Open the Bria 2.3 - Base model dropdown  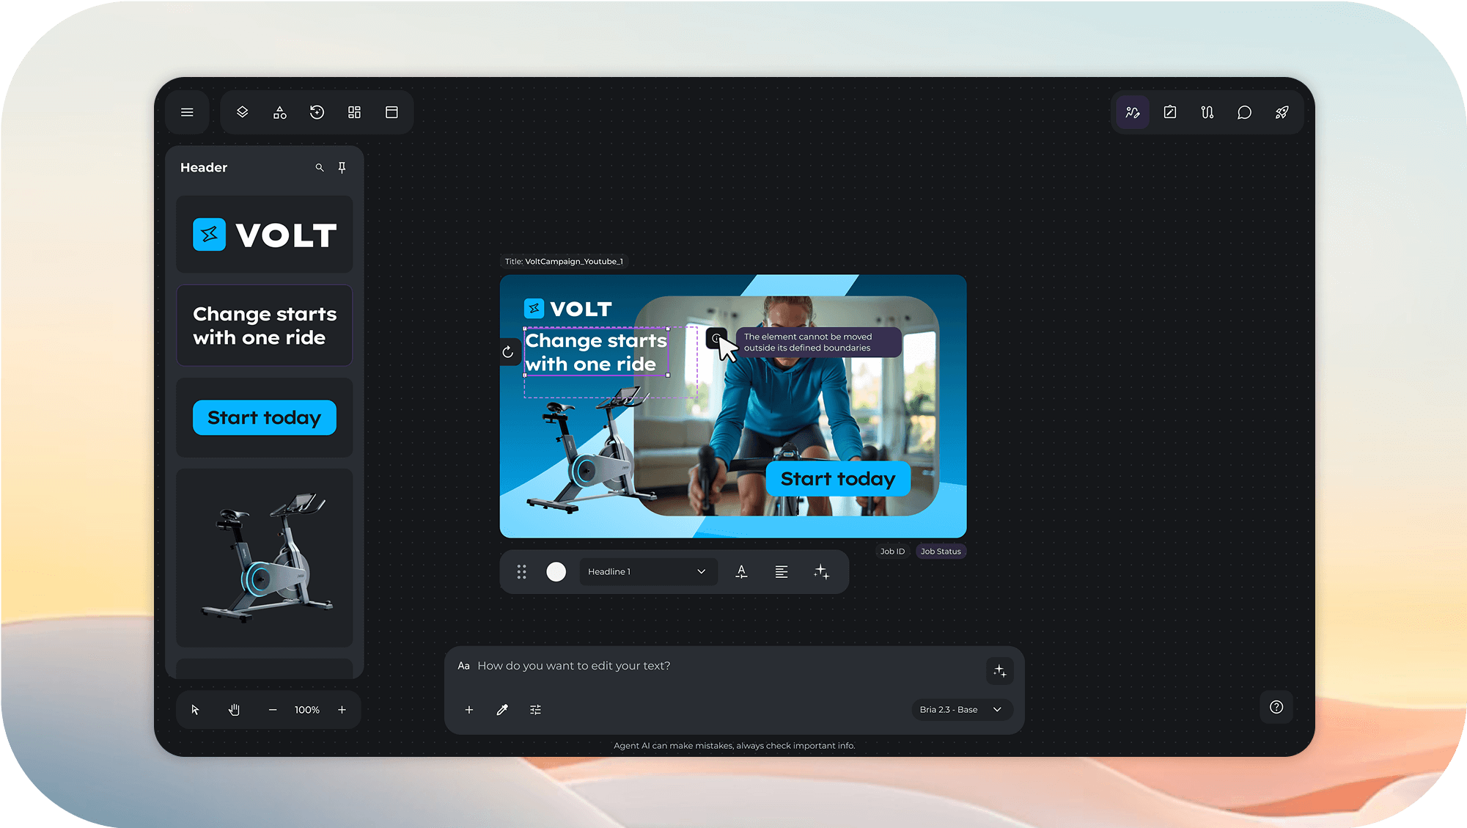(962, 709)
